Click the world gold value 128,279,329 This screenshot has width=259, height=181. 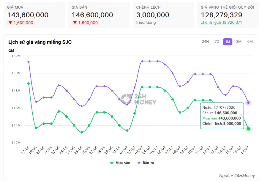222,15
